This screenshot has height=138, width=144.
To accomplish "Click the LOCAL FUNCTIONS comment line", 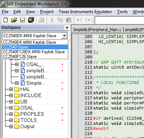I will pyautogui.click(x=117, y=83).
